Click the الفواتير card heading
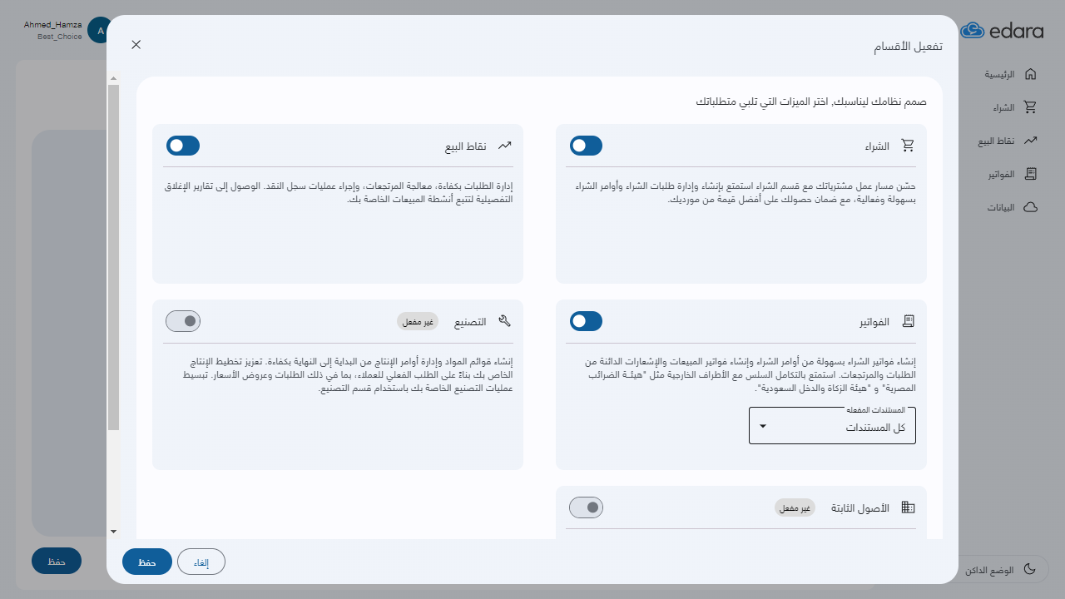The height and width of the screenshot is (599, 1065). 874,322
